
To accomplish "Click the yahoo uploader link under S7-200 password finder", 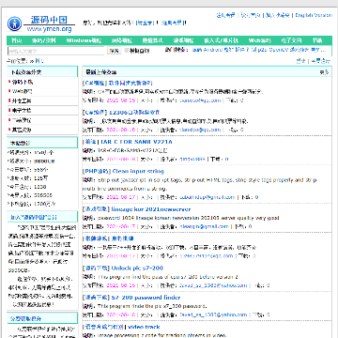I will (x=213, y=315).
